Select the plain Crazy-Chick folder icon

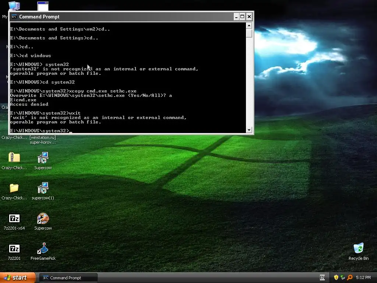(14, 188)
